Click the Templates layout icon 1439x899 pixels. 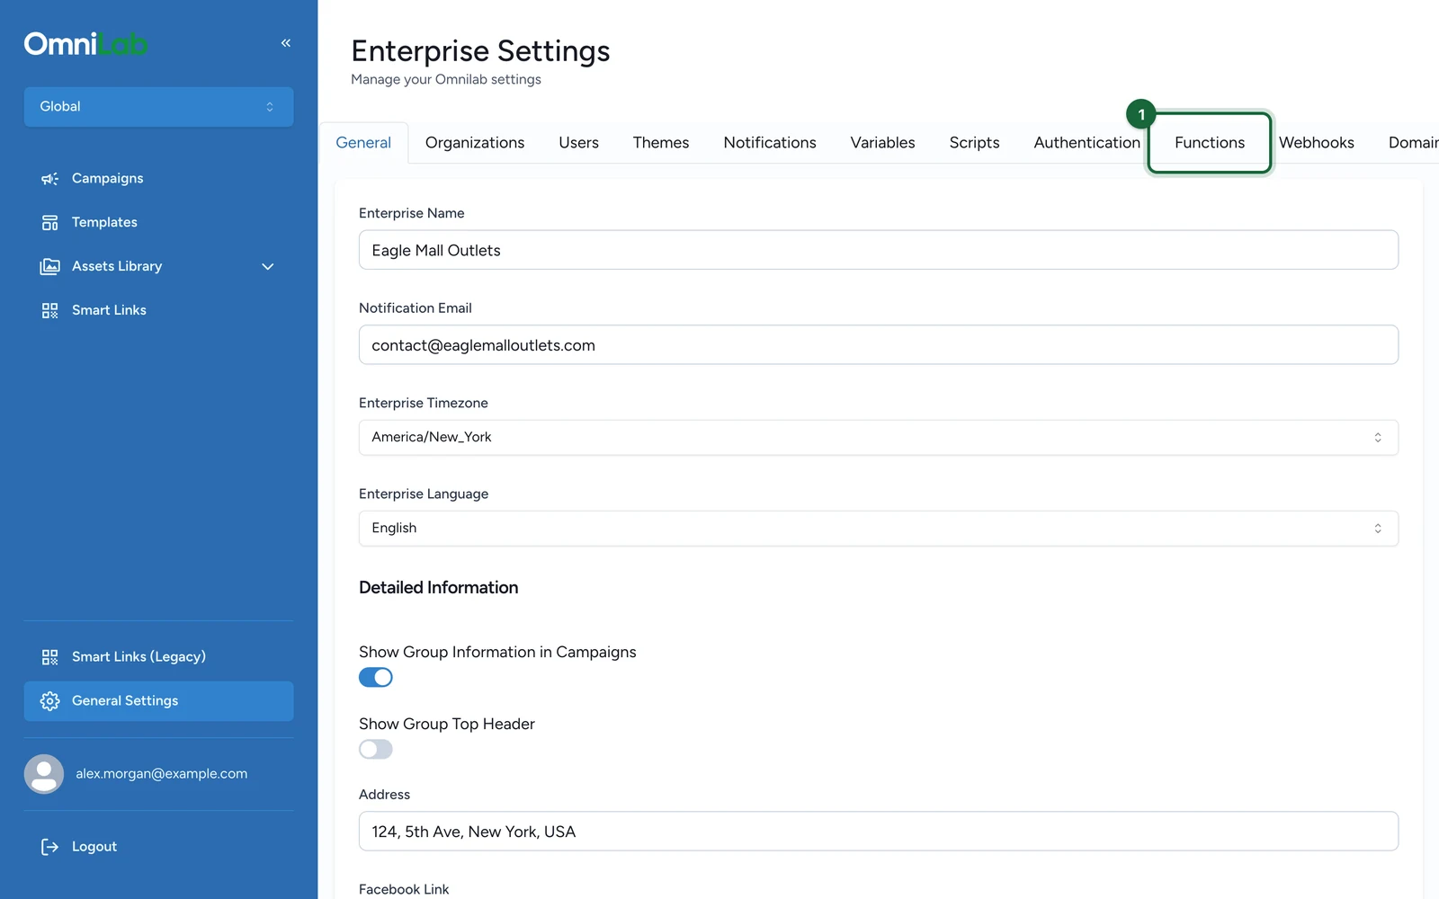click(x=49, y=223)
